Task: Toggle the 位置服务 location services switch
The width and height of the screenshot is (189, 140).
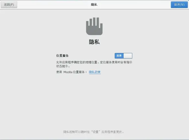Action: coord(123,56)
